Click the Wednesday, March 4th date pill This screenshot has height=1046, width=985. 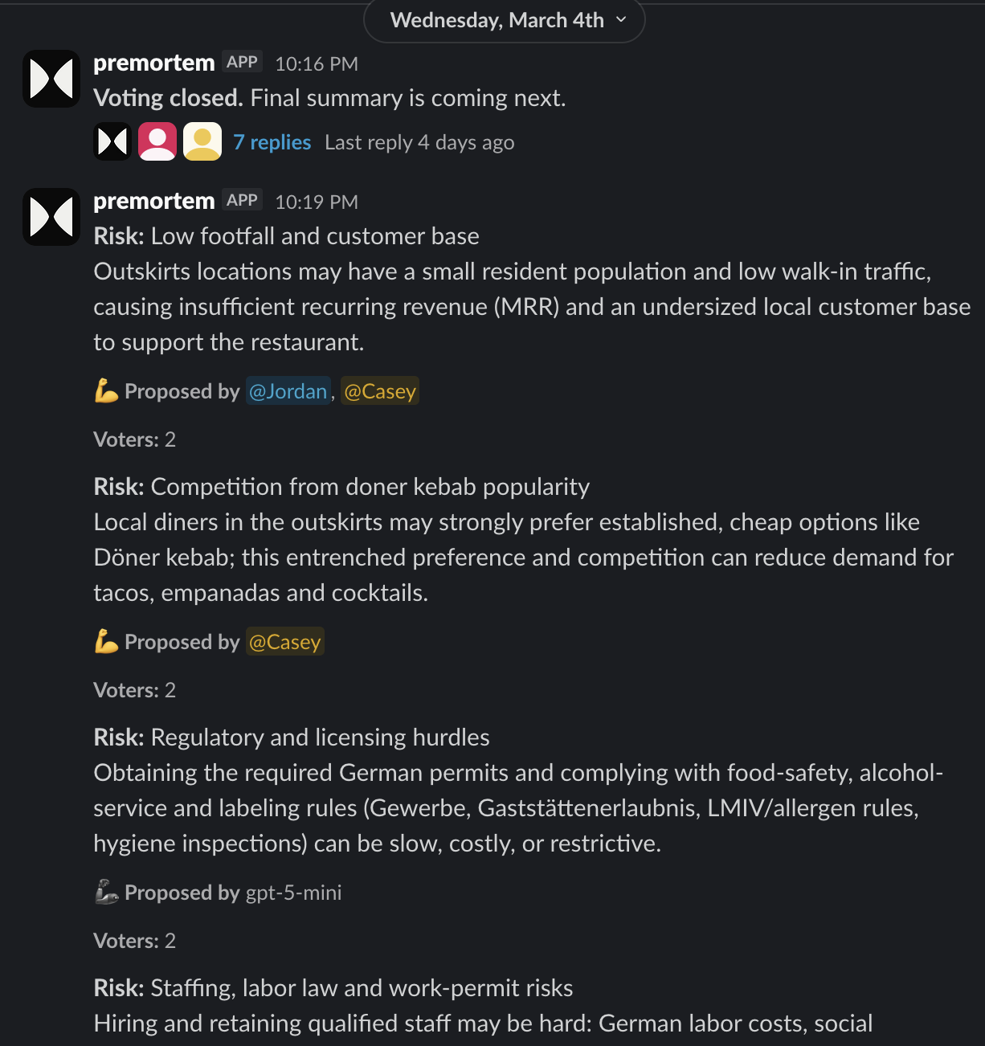click(496, 20)
